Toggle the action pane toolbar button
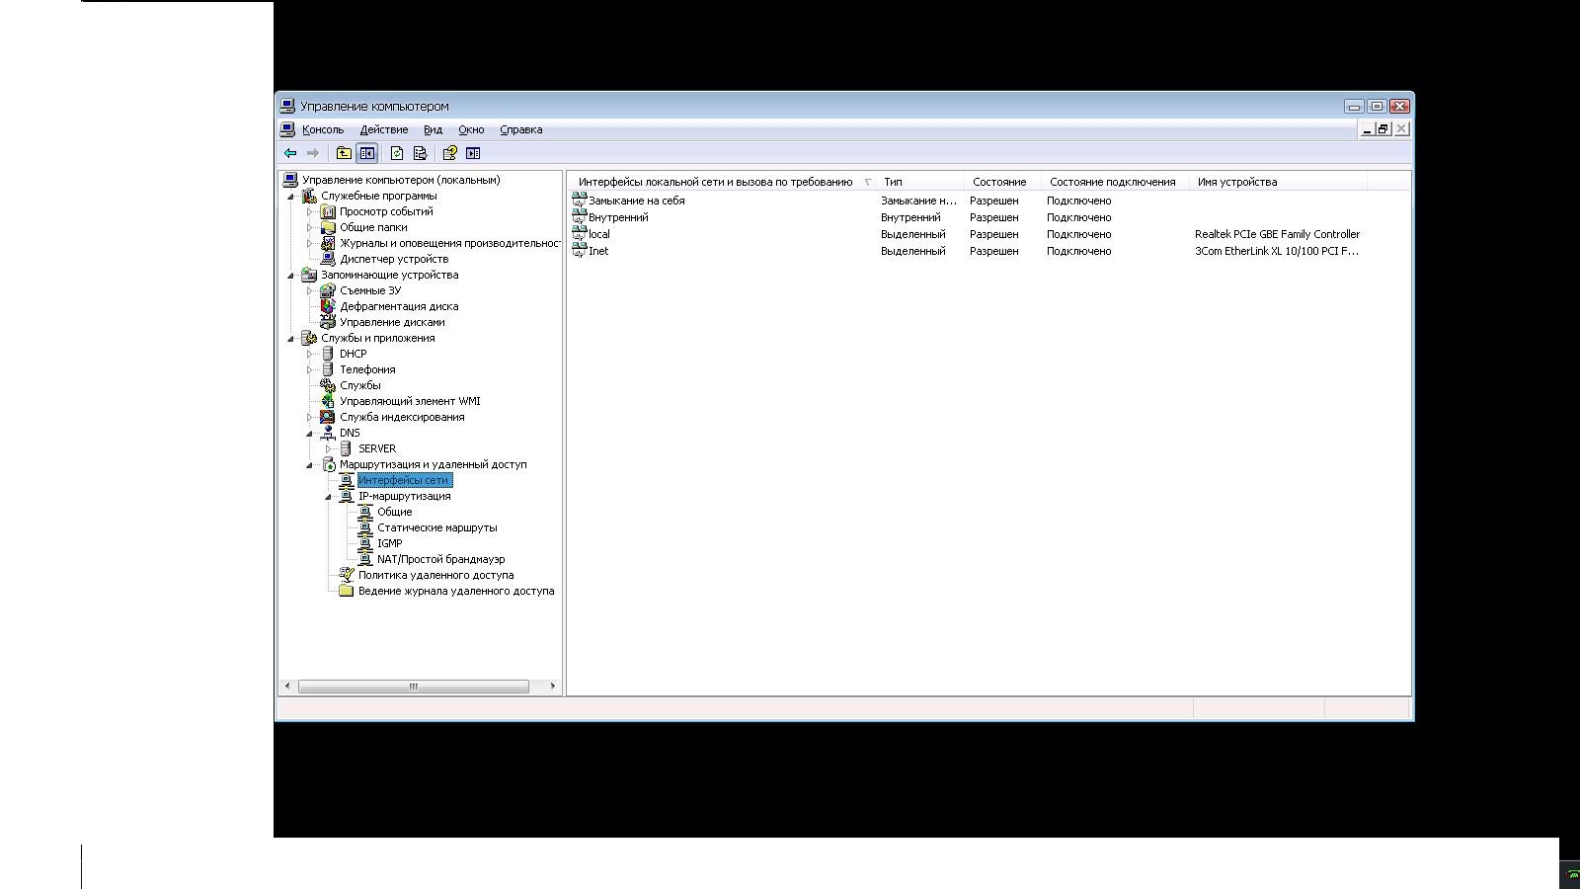1580x889 pixels. click(x=473, y=153)
